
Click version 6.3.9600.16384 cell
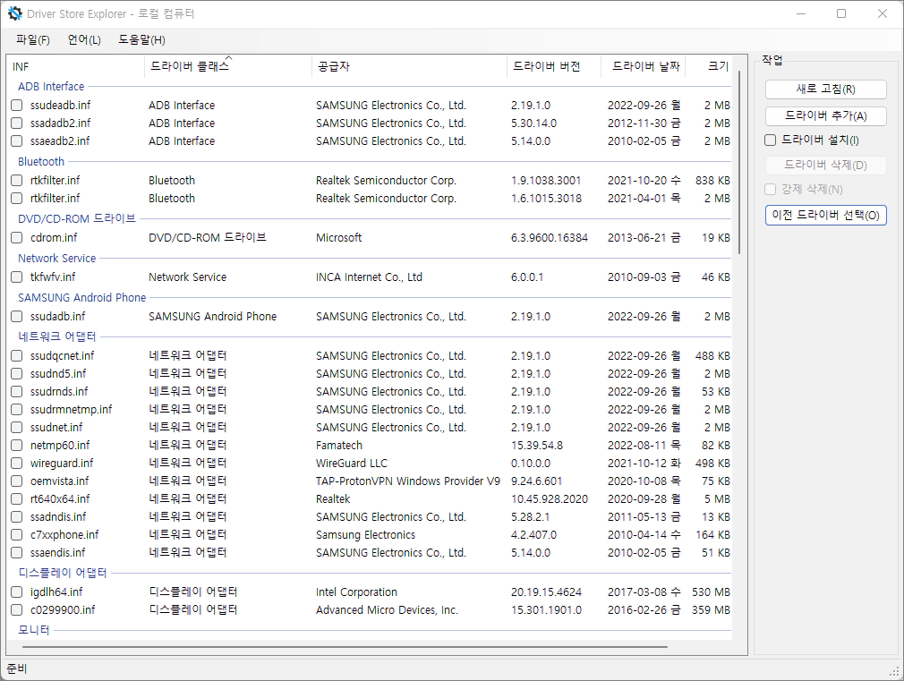click(x=549, y=237)
